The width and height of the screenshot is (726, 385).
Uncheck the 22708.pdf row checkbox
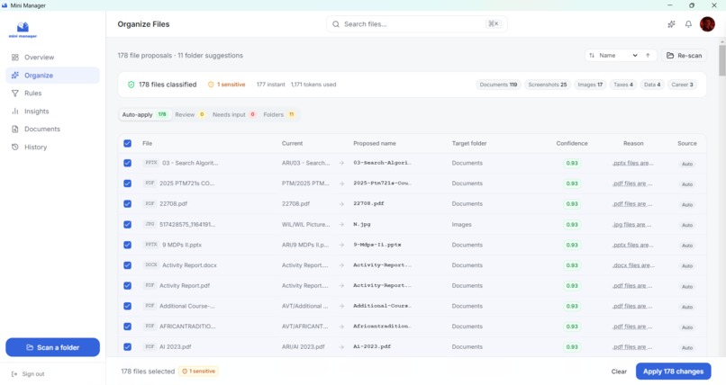(x=127, y=204)
